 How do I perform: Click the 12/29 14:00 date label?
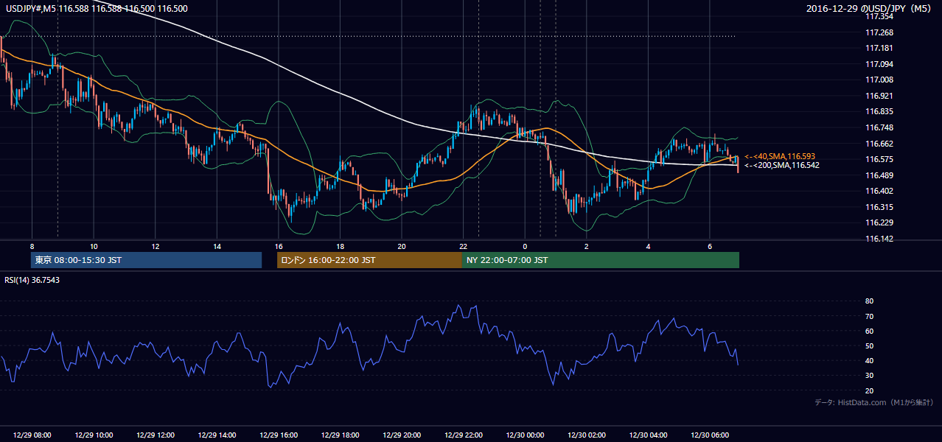pos(217,435)
